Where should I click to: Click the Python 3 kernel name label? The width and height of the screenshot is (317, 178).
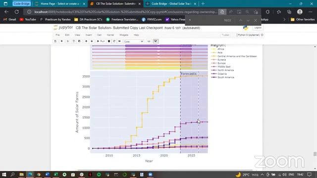click(249, 35)
